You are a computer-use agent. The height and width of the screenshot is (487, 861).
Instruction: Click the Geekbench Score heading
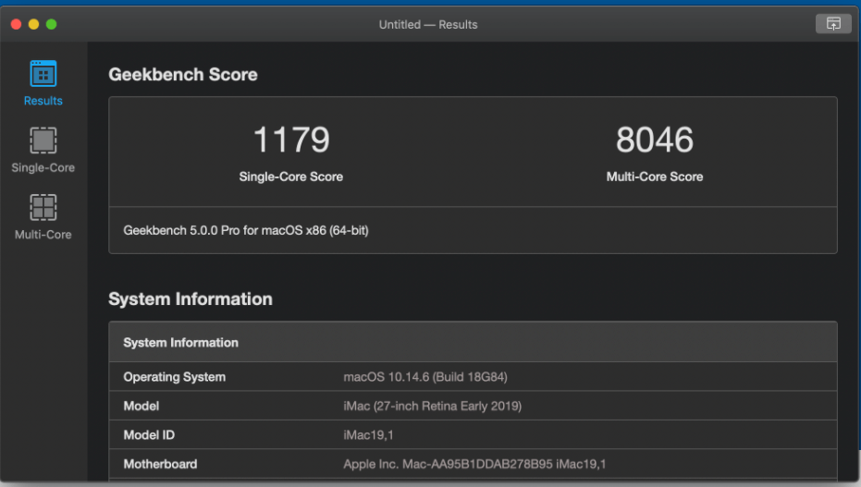pos(183,75)
